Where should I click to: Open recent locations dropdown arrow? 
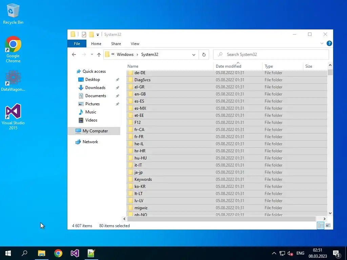click(x=92, y=55)
